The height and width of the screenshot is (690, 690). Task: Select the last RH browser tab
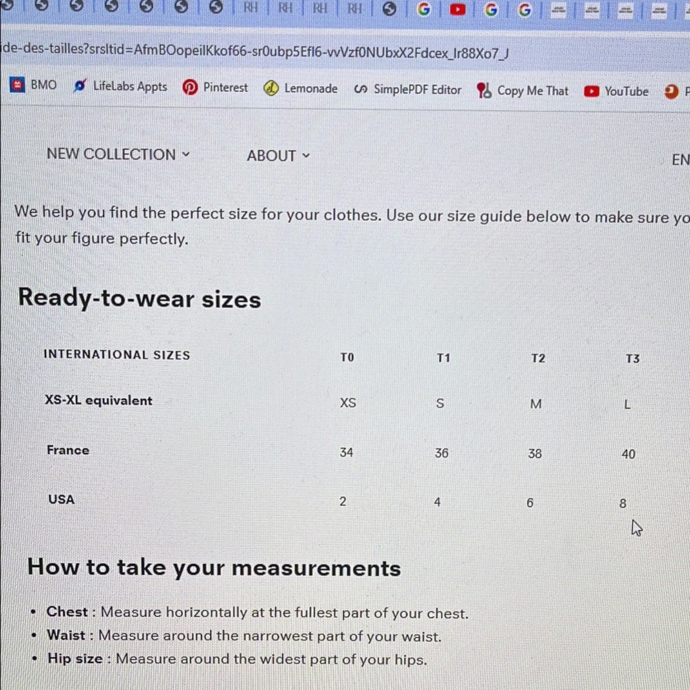coord(355,8)
